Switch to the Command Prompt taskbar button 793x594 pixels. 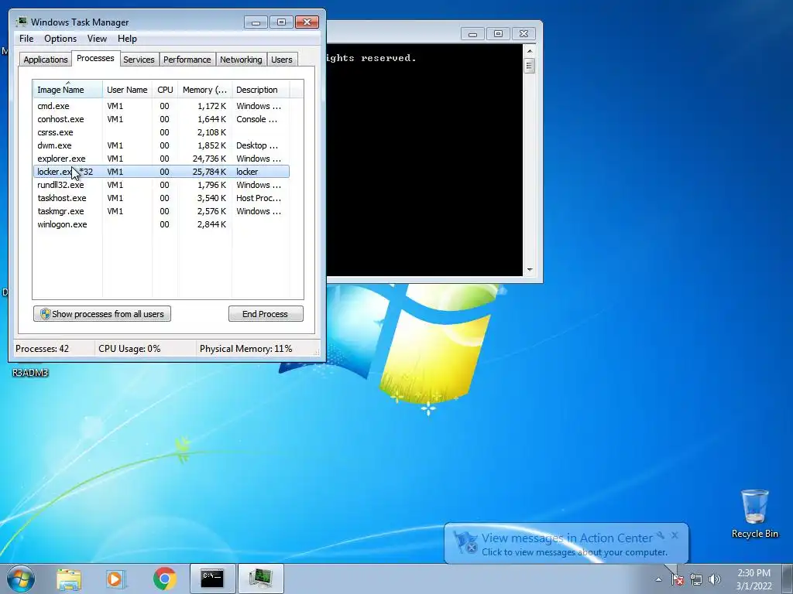(212, 579)
